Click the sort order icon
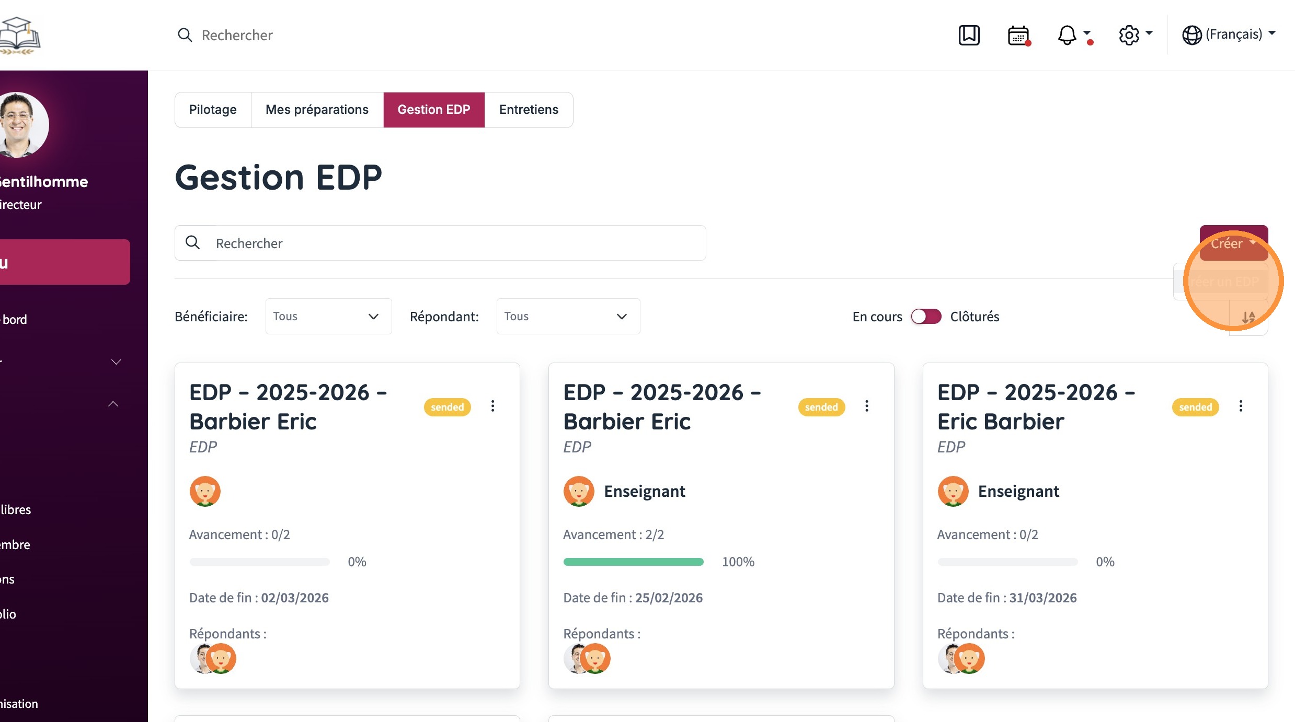Screen dimensions: 1295x722 1248,317
